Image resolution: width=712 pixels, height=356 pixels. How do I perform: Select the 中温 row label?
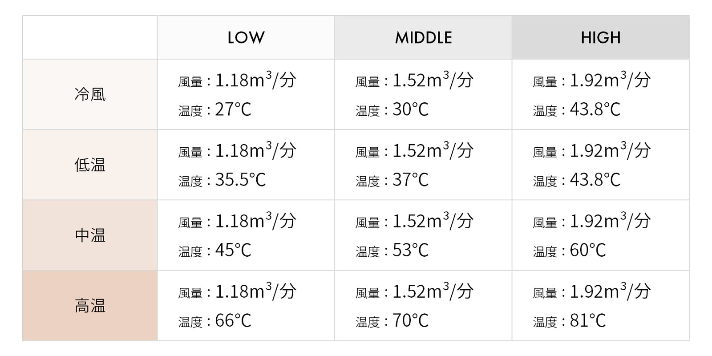[x=90, y=235]
